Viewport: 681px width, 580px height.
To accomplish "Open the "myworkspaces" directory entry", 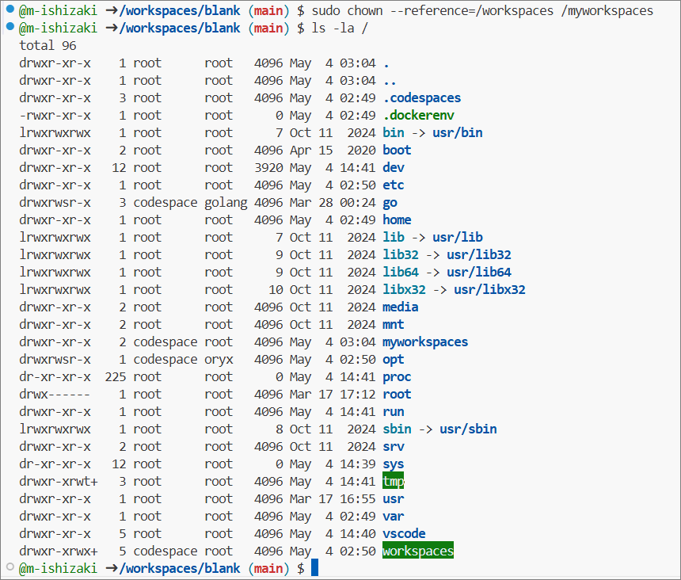I will coord(424,342).
